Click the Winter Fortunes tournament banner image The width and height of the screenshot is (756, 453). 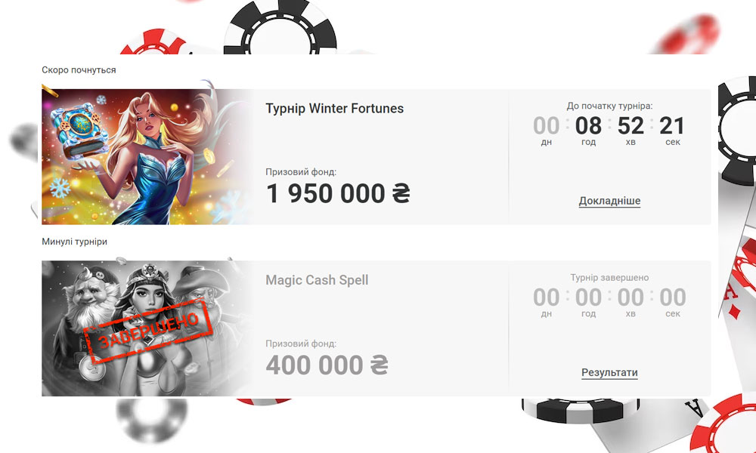click(147, 156)
